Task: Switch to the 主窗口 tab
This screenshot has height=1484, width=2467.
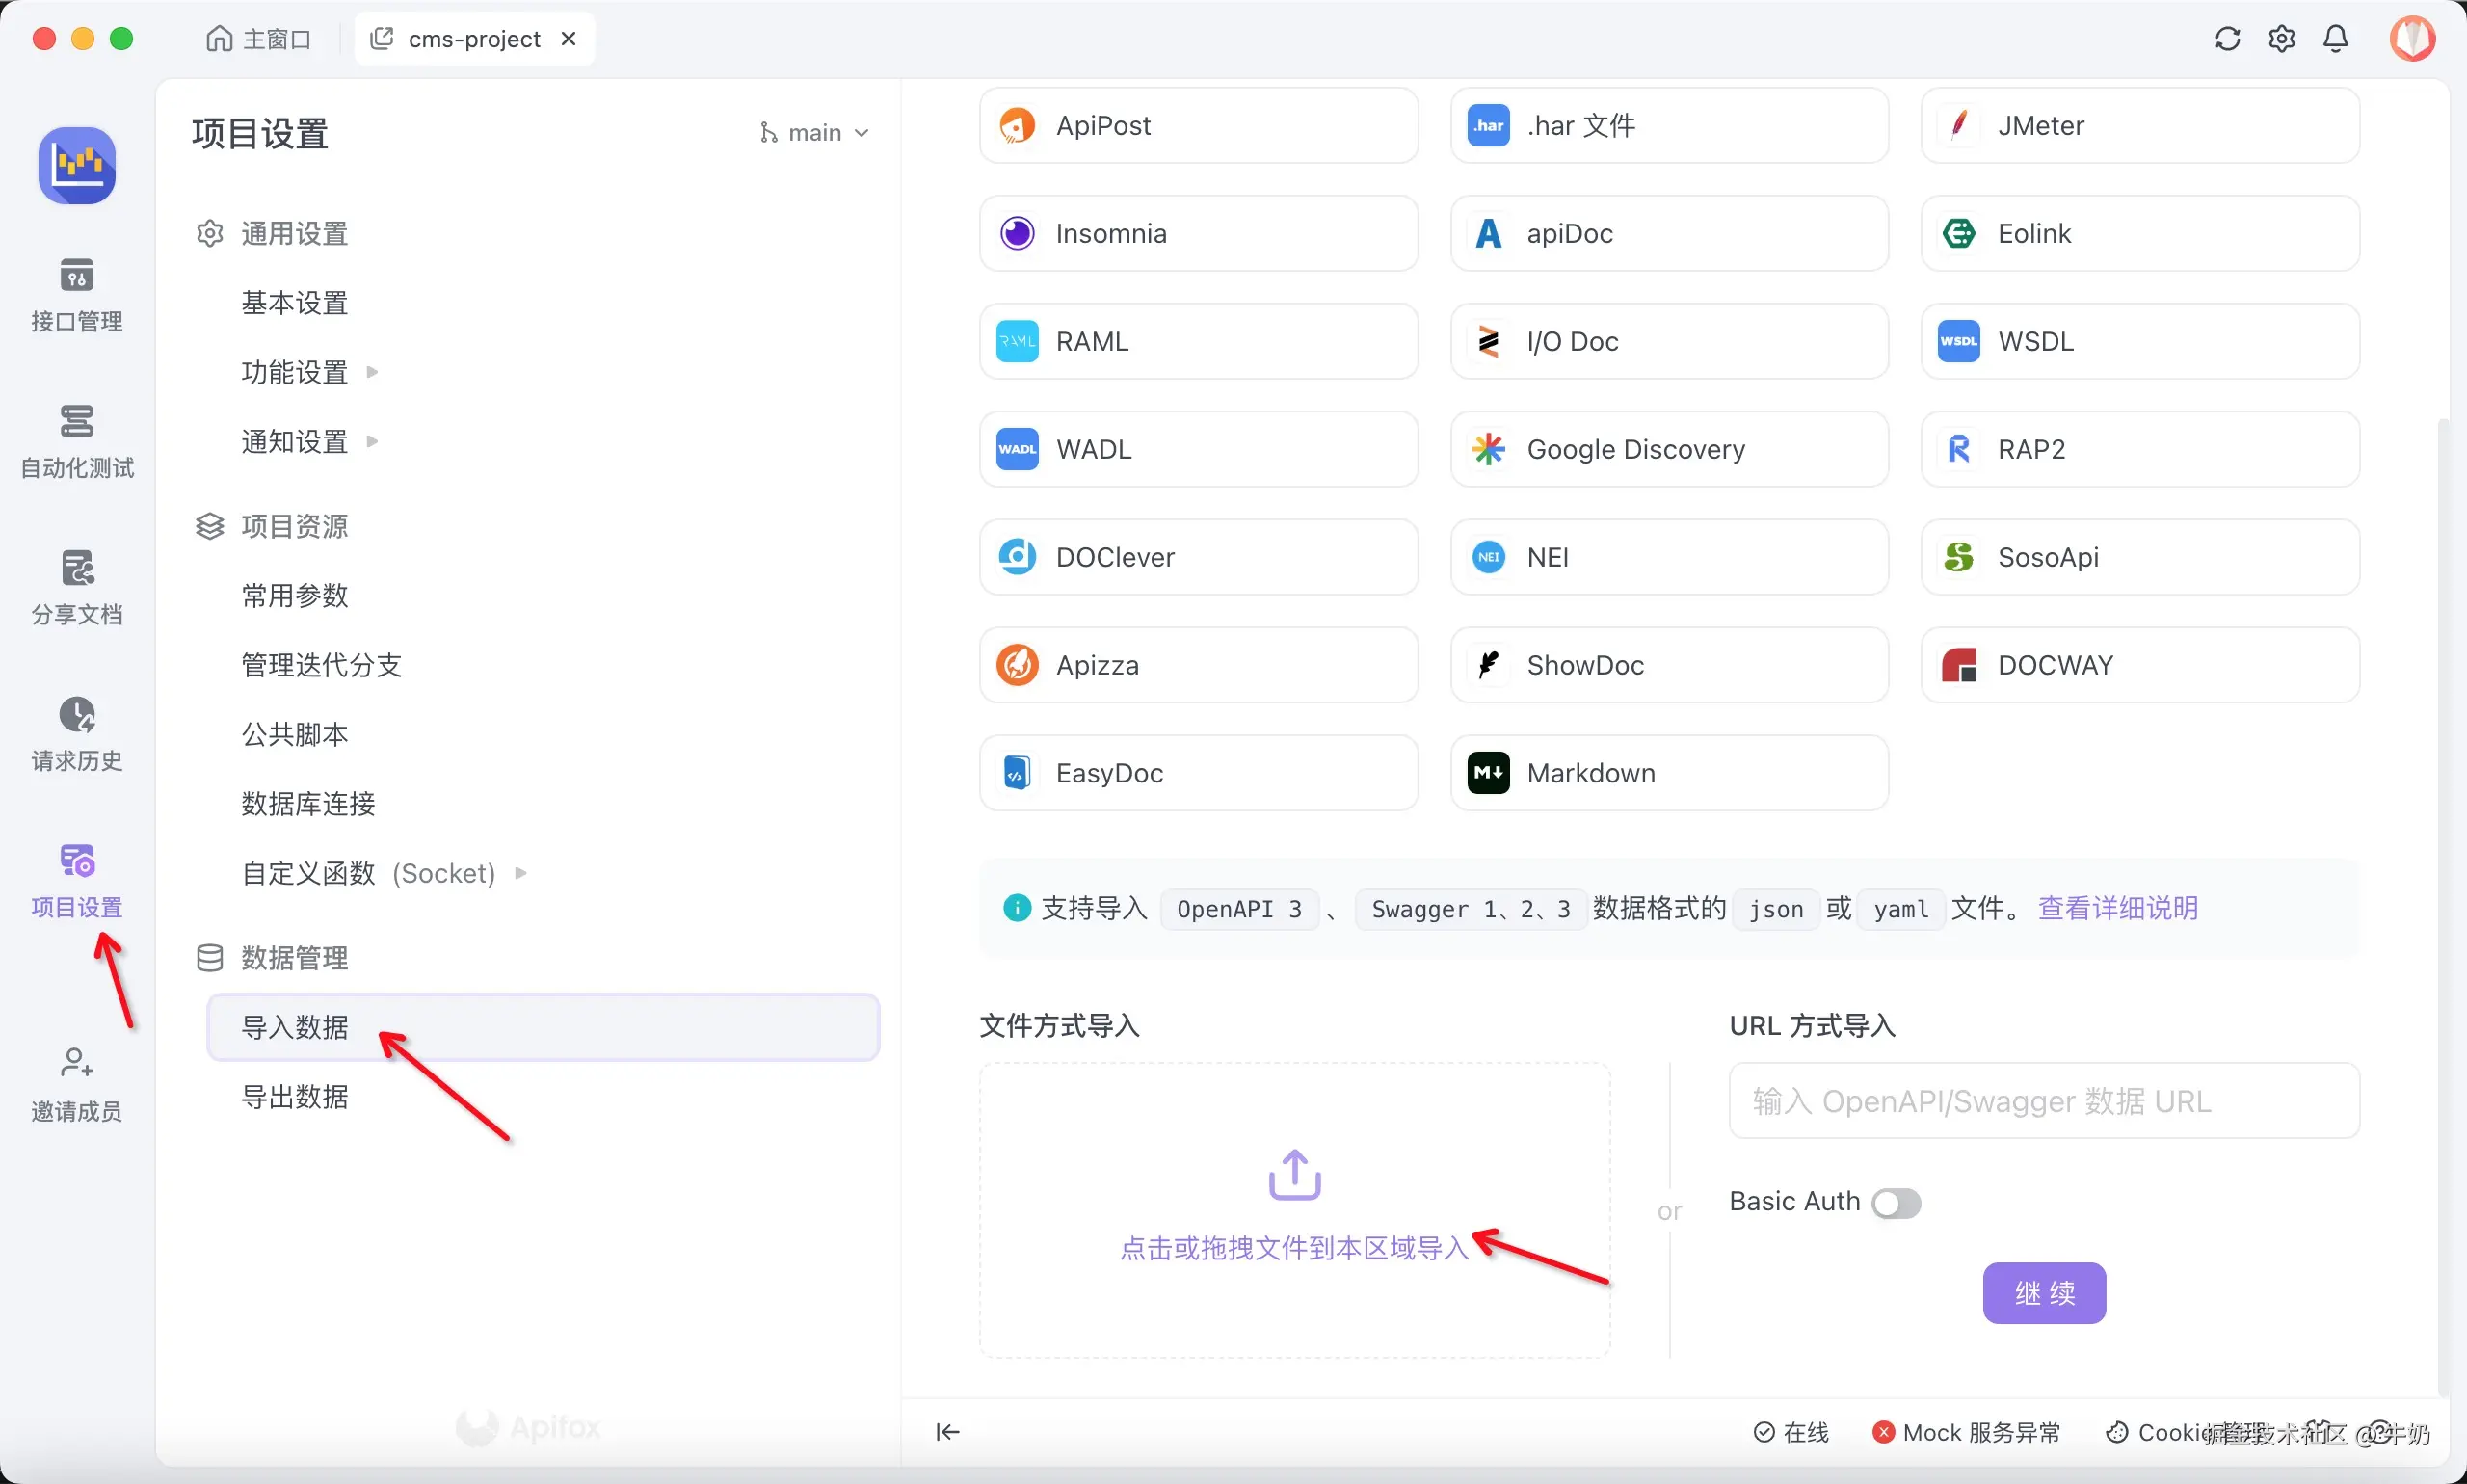Action: [x=259, y=39]
